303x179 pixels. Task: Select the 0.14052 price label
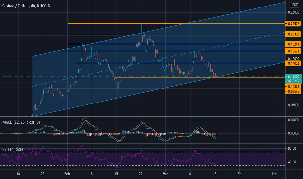pos(293,63)
